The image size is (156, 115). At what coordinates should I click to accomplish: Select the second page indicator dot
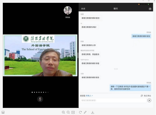coord(34,92)
